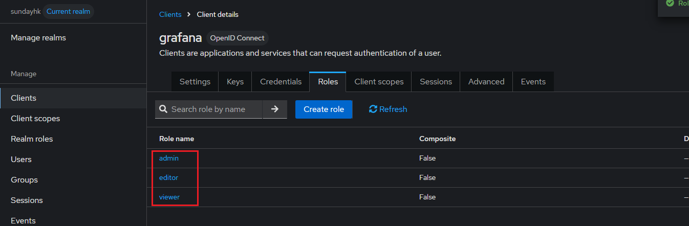689x226 pixels.
Task: Open the admin role link
Action: (169, 158)
